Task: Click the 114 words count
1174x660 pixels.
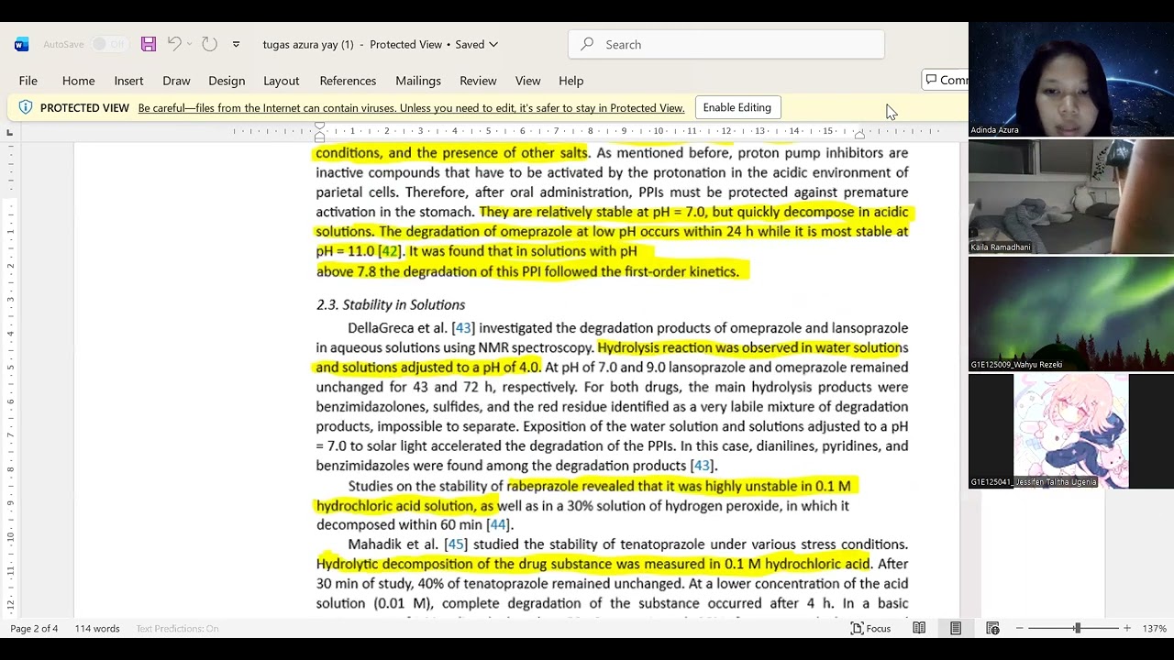Action: tap(97, 628)
